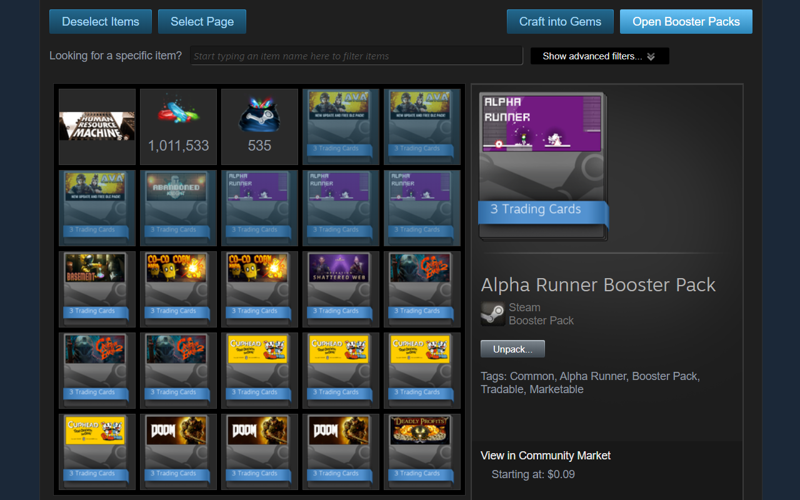Viewport: 800px width, 500px height.
Task: Click Craft into Gems
Action: [x=560, y=21]
